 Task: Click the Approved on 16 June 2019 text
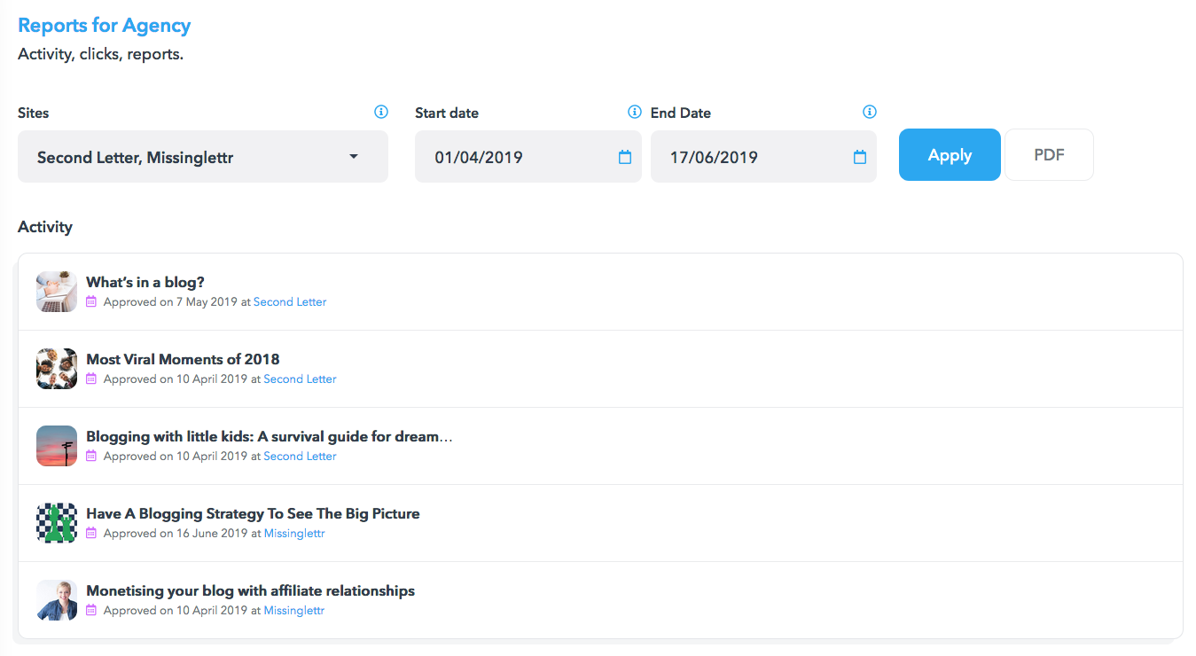(176, 534)
